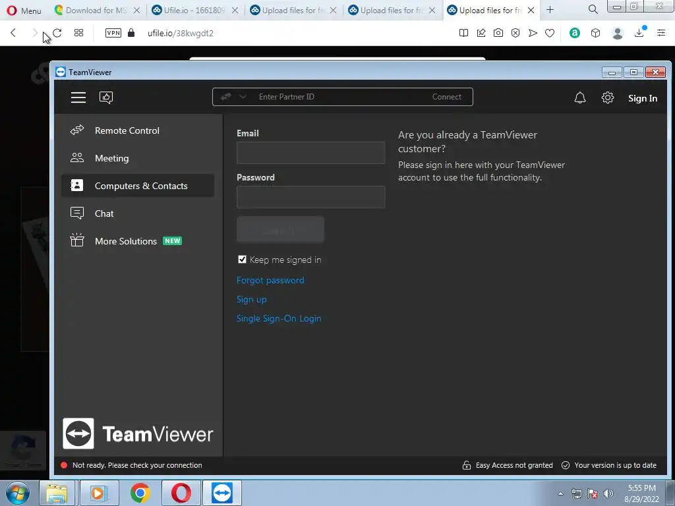Open Chat in sidebar

click(x=138, y=213)
